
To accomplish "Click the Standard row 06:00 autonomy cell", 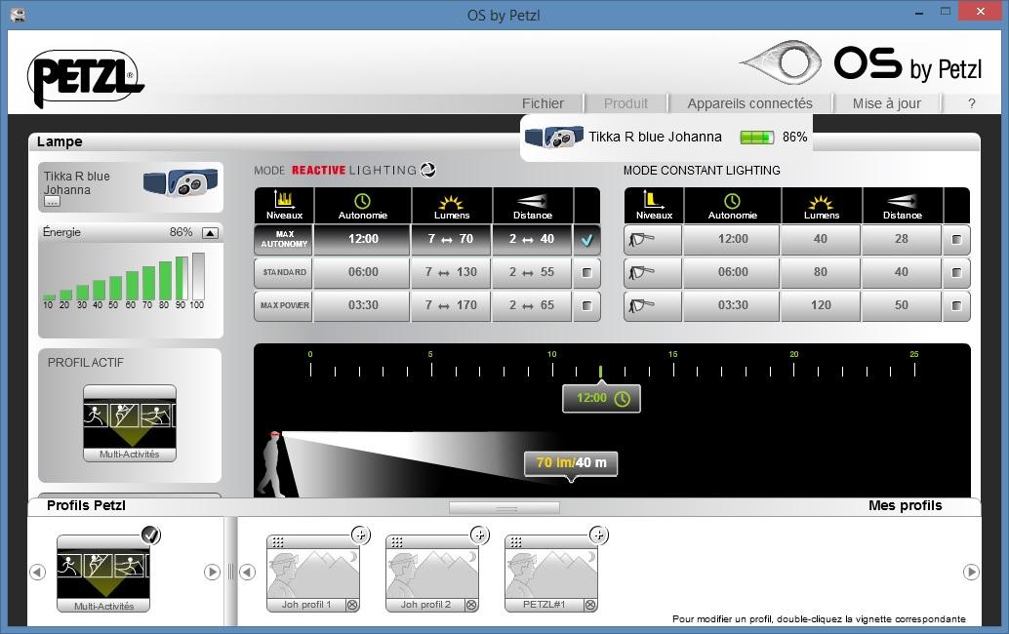I will (363, 273).
